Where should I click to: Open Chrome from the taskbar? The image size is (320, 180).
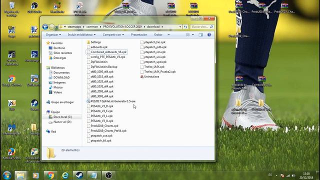click(x=50, y=175)
